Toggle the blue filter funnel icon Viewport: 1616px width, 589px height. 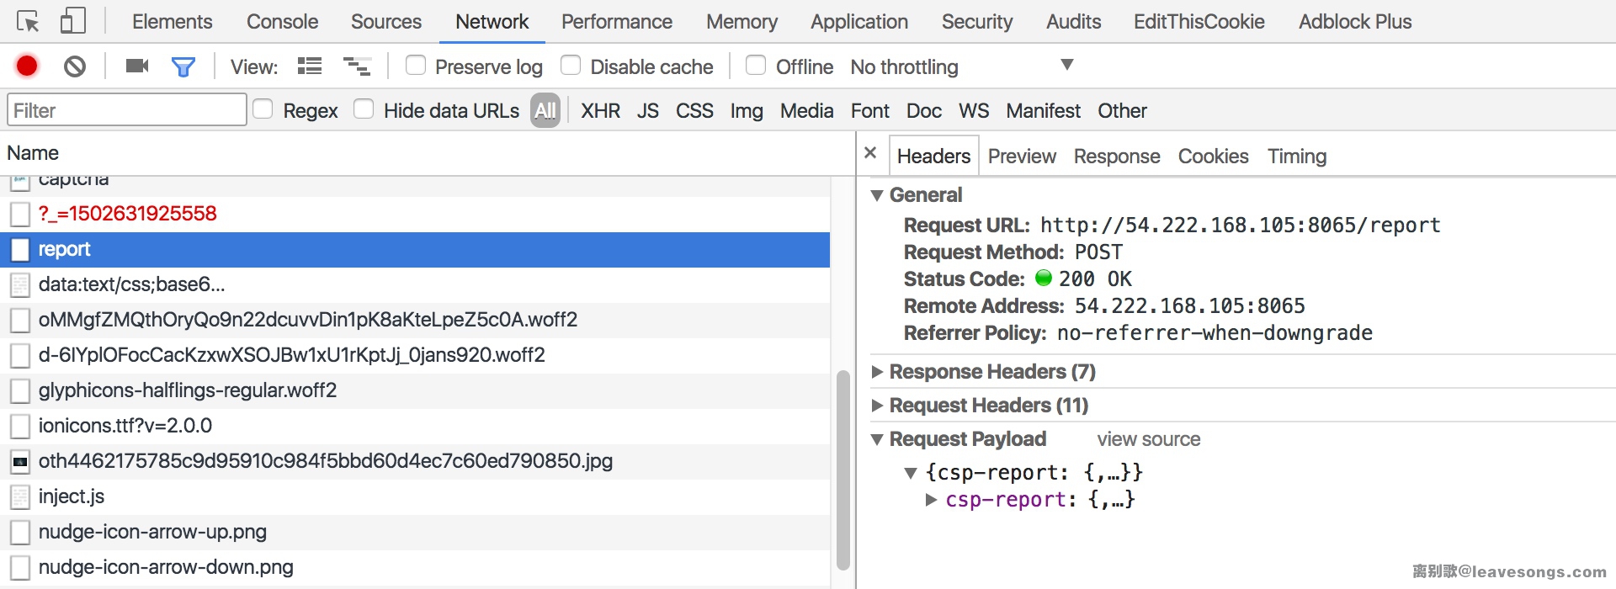coord(183,66)
